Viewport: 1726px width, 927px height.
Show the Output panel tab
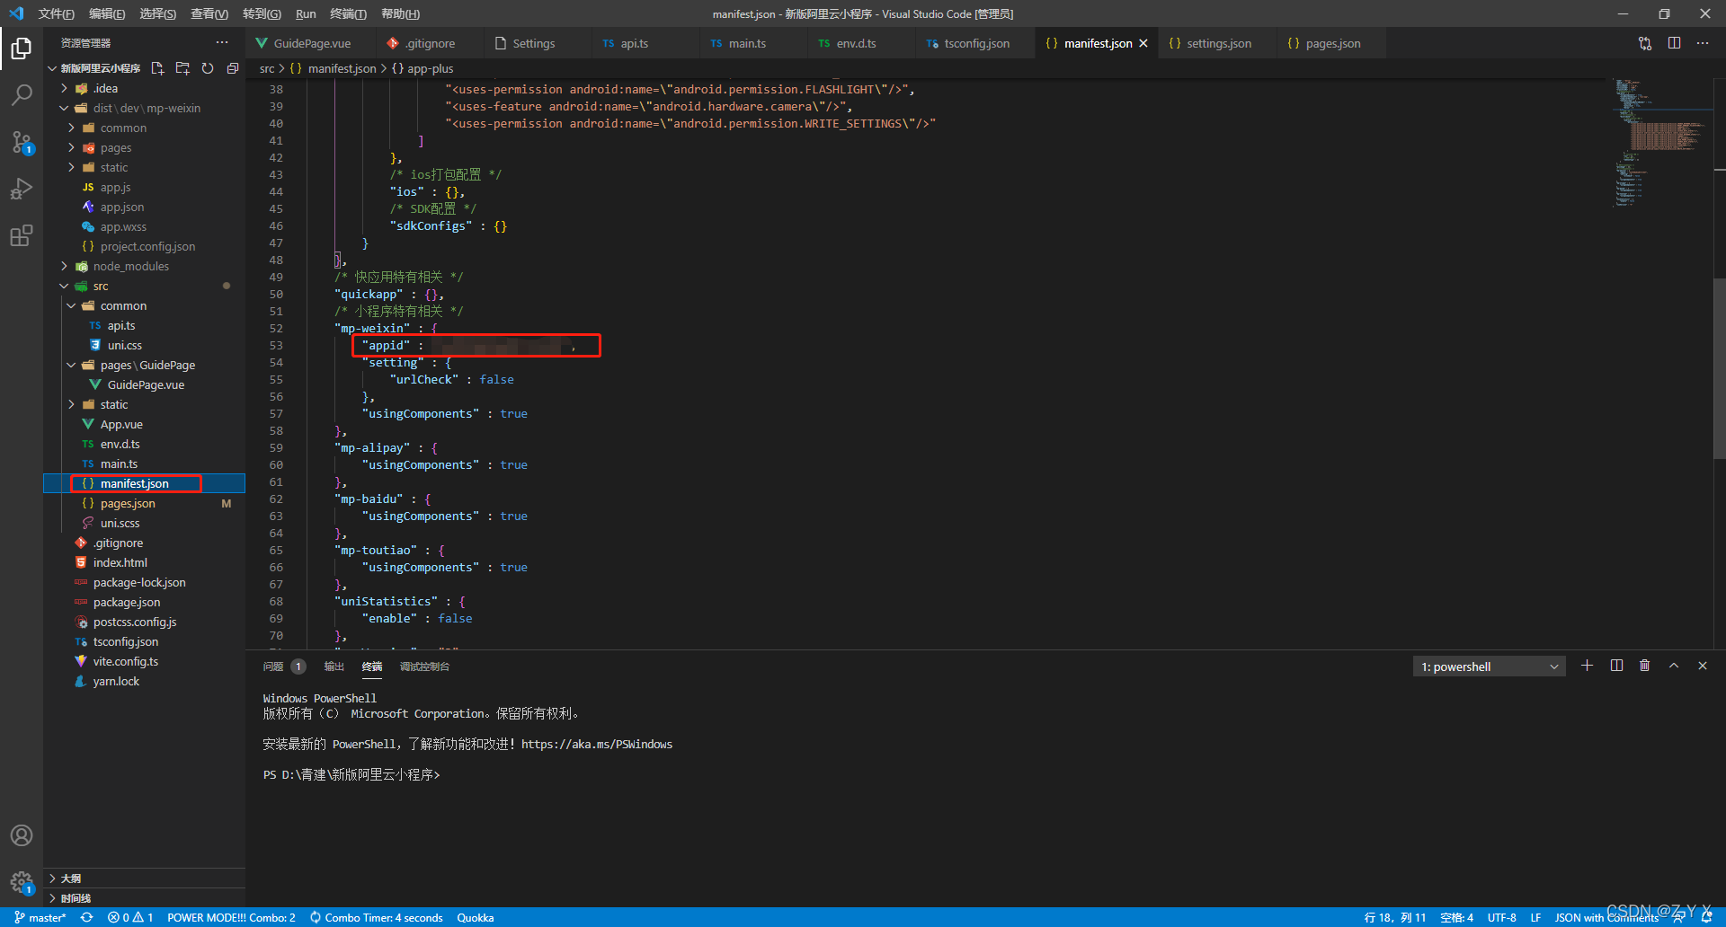point(334,667)
